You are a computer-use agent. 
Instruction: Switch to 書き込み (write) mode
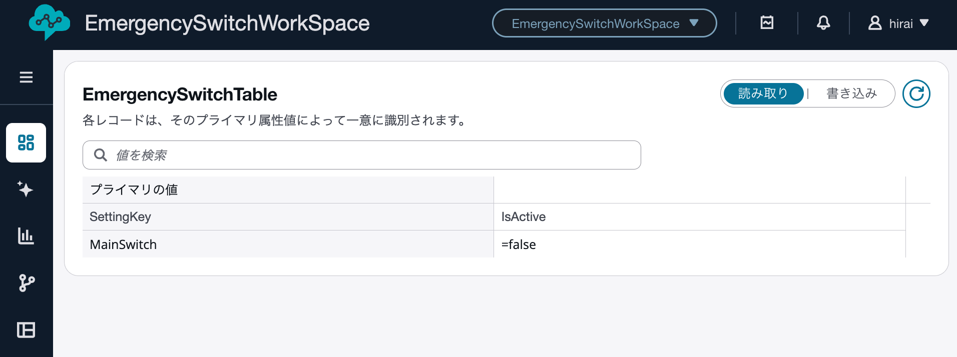pyautogui.click(x=851, y=93)
